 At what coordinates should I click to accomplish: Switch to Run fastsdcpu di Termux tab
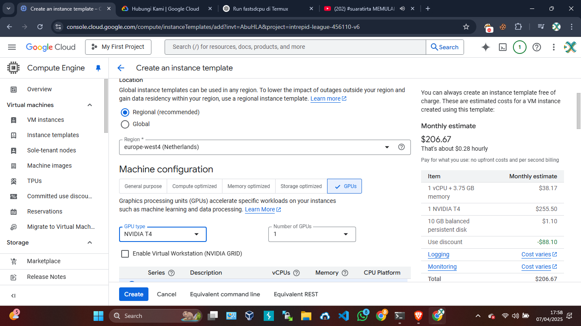coord(268,8)
